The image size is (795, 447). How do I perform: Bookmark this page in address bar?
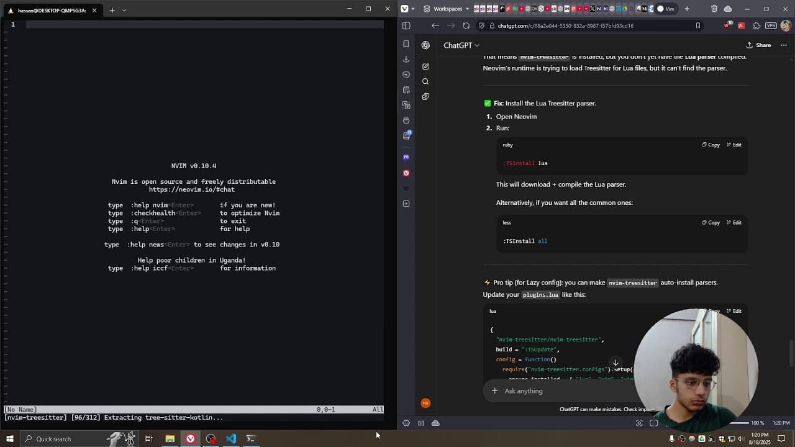698,25
